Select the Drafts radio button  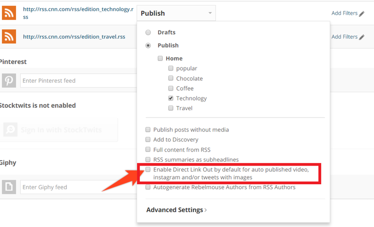point(148,32)
